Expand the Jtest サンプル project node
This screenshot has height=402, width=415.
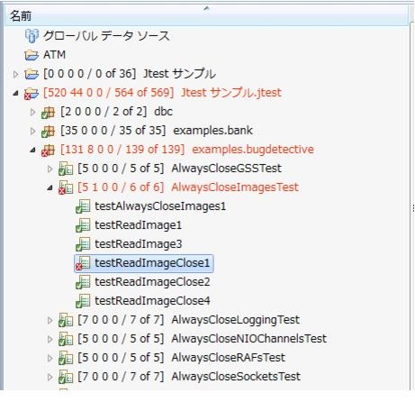pyautogui.click(x=15, y=74)
